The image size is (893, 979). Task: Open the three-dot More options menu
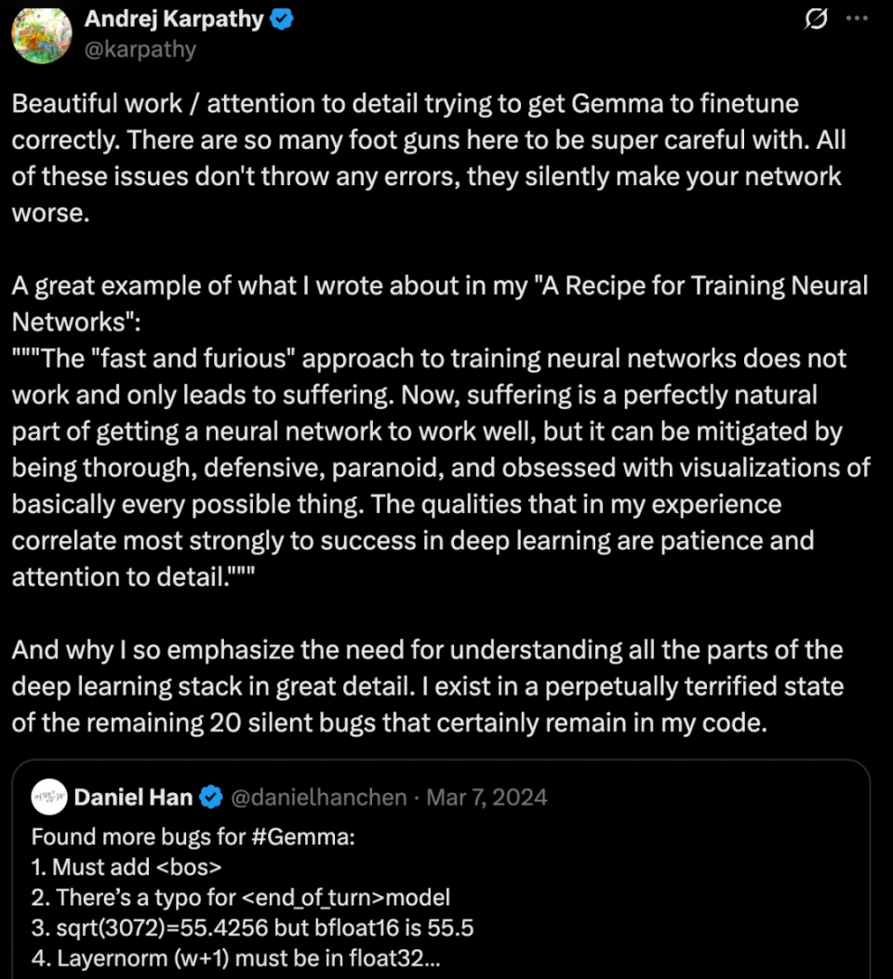(x=856, y=20)
